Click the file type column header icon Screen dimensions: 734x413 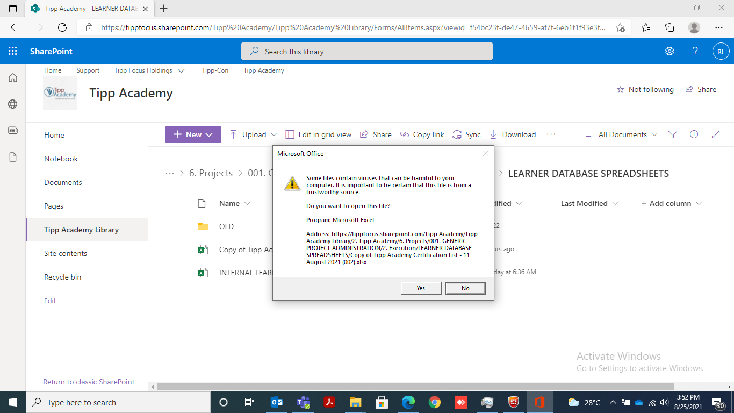tap(202, 203)
